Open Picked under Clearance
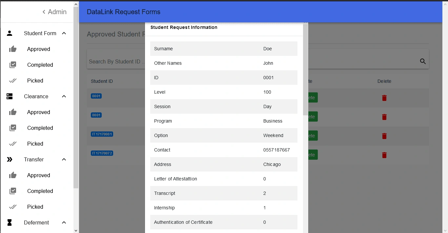Screen dimensions: 448x233 point(35,144)
